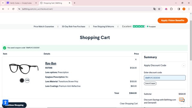Click the Trustpilot logo
This screenshot has height=108, width=192.
(151, 26)
